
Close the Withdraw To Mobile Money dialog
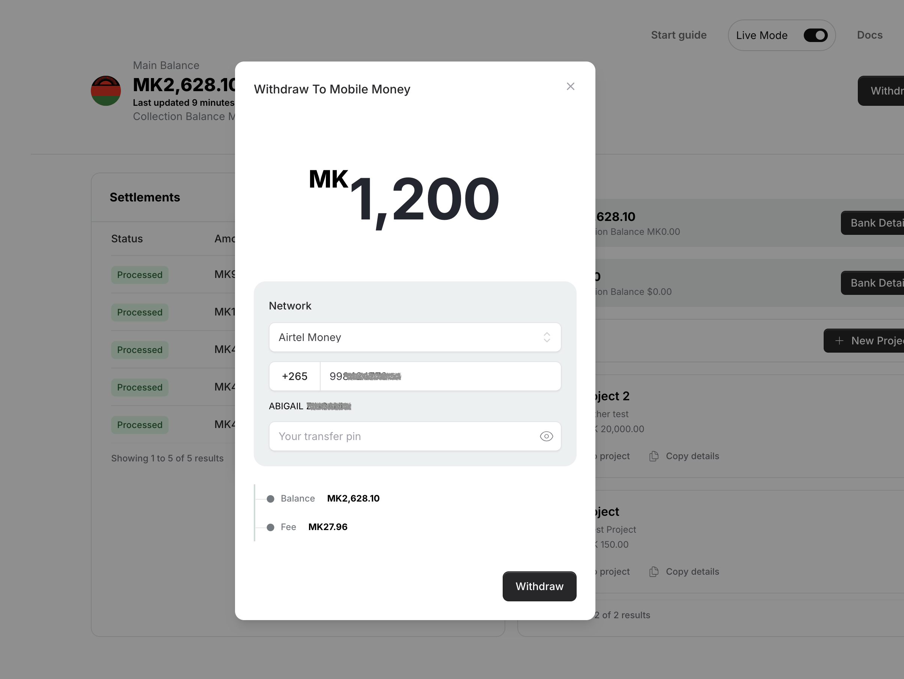tap(570, 87)
